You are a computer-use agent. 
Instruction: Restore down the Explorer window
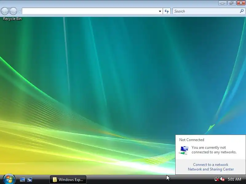click(x=232, y=3)
